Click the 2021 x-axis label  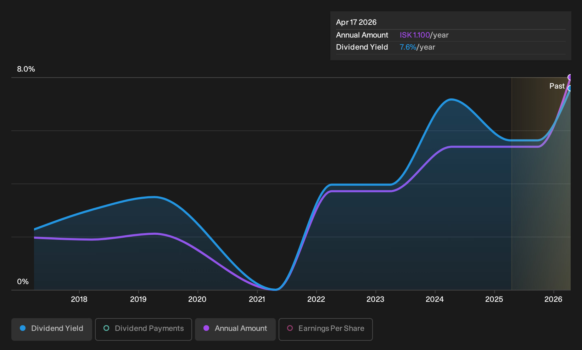pyautogui.click(x=257, y=299)
